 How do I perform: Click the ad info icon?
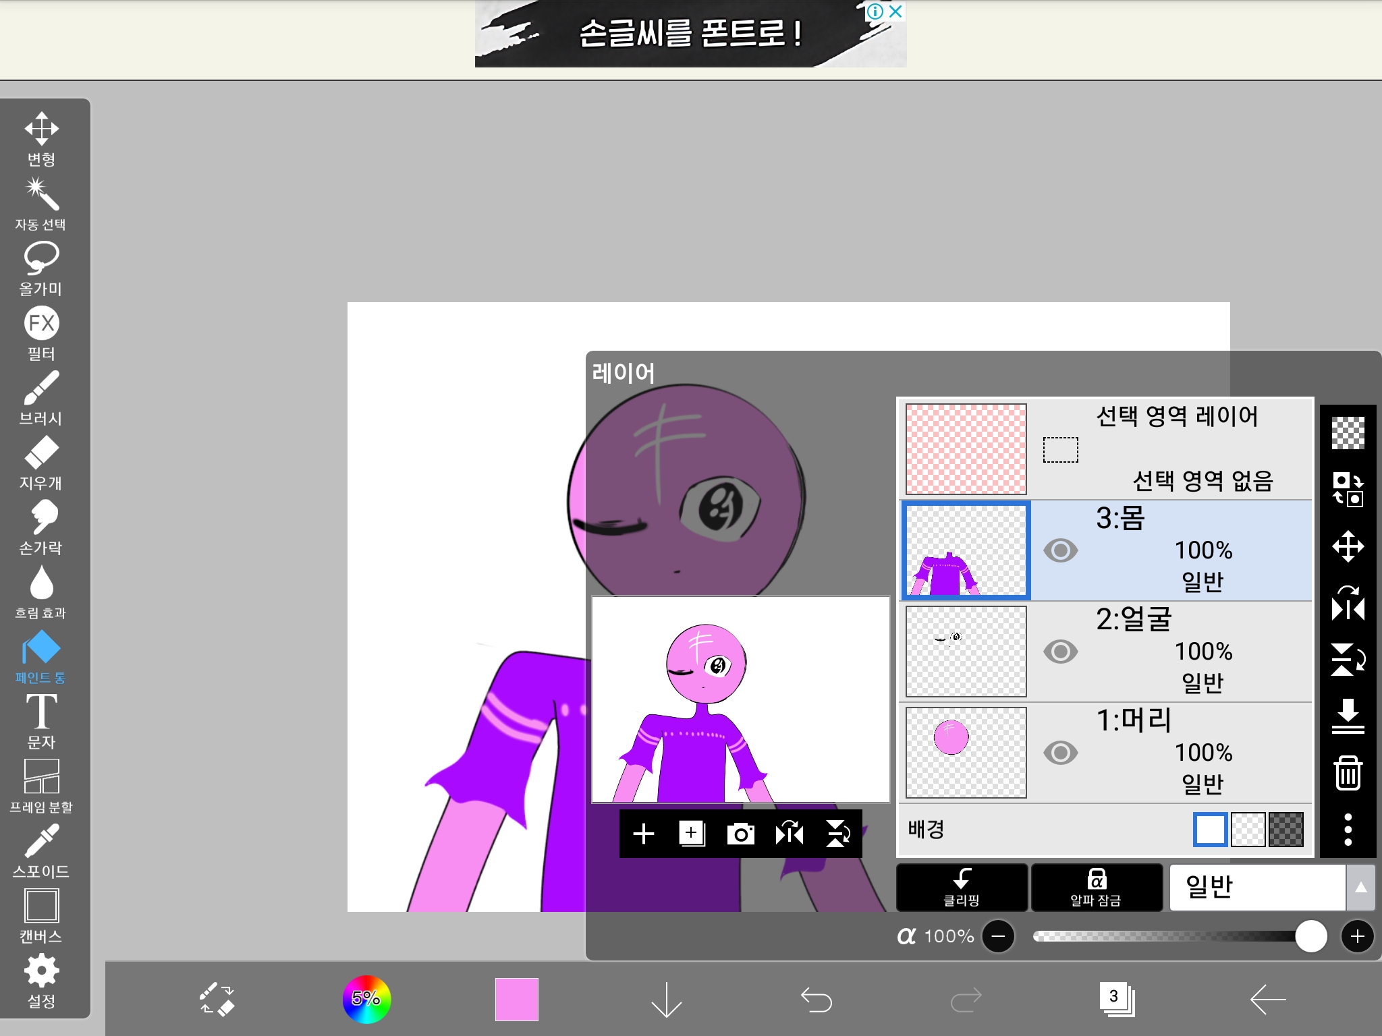click(x=875, y=11)
